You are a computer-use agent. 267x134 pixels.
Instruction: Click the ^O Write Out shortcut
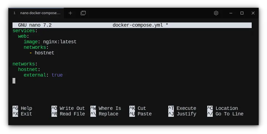pos(68,108)
